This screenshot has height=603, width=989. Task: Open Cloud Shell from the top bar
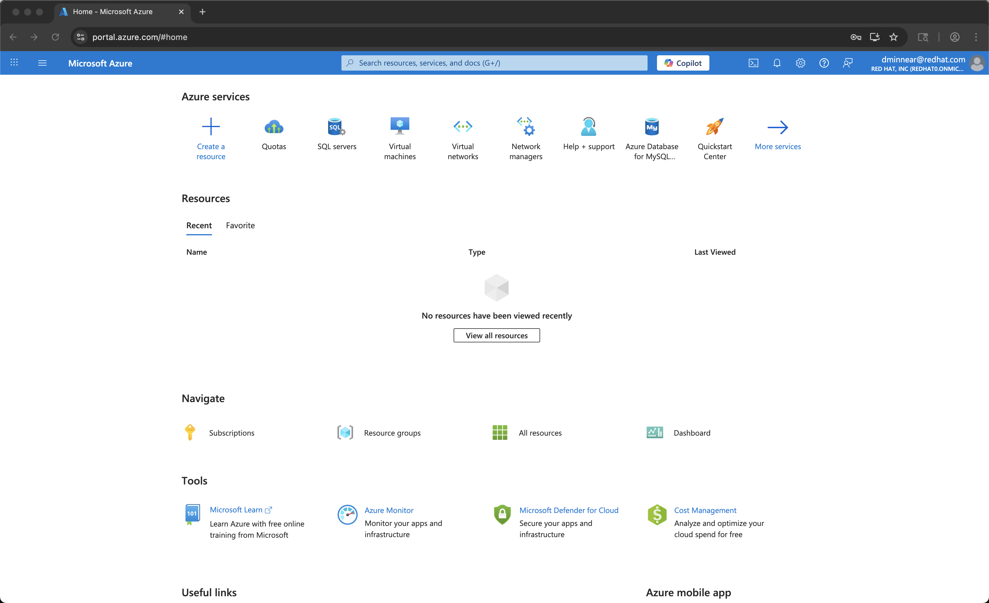(x=754, y=63)
